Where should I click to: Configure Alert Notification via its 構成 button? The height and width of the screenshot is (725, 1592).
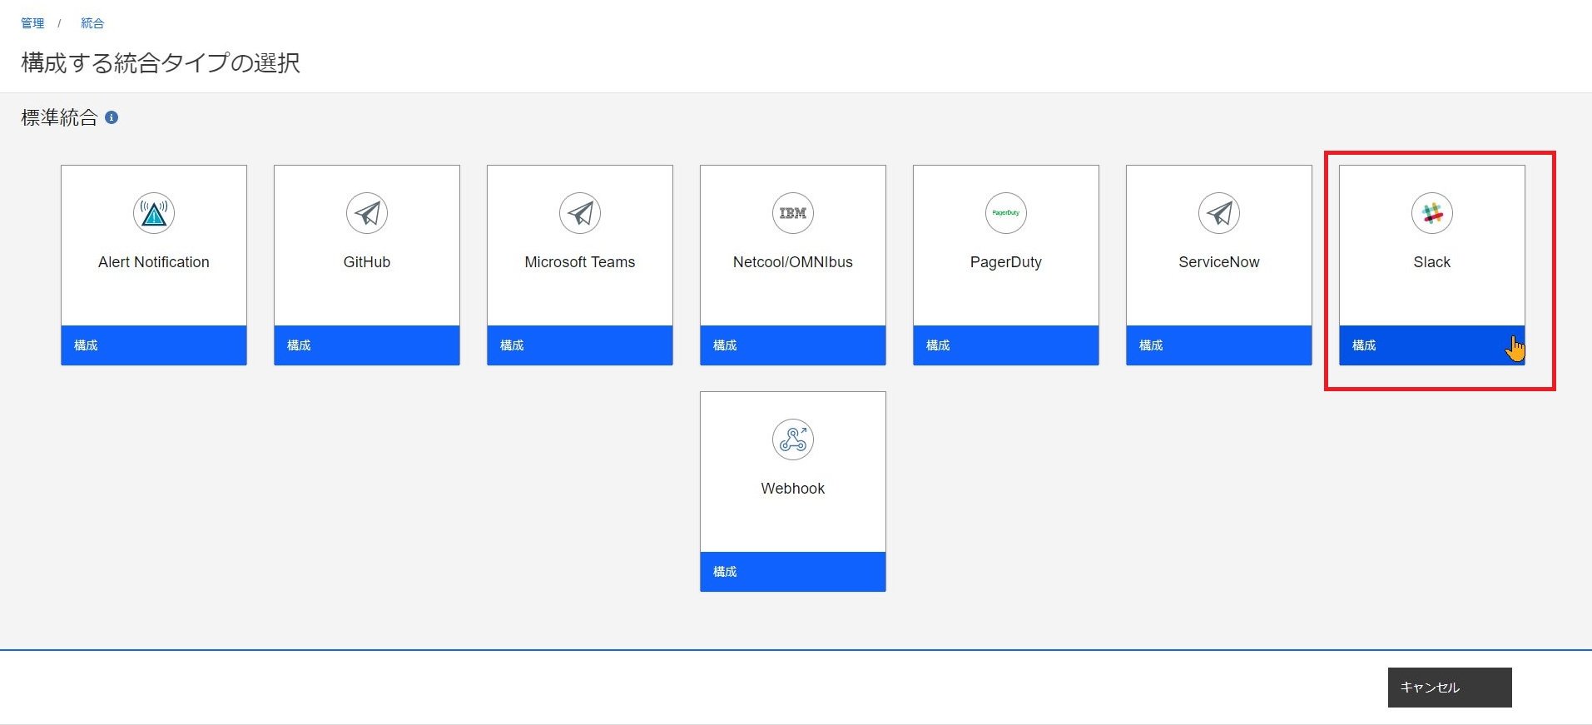click(154, 345)
